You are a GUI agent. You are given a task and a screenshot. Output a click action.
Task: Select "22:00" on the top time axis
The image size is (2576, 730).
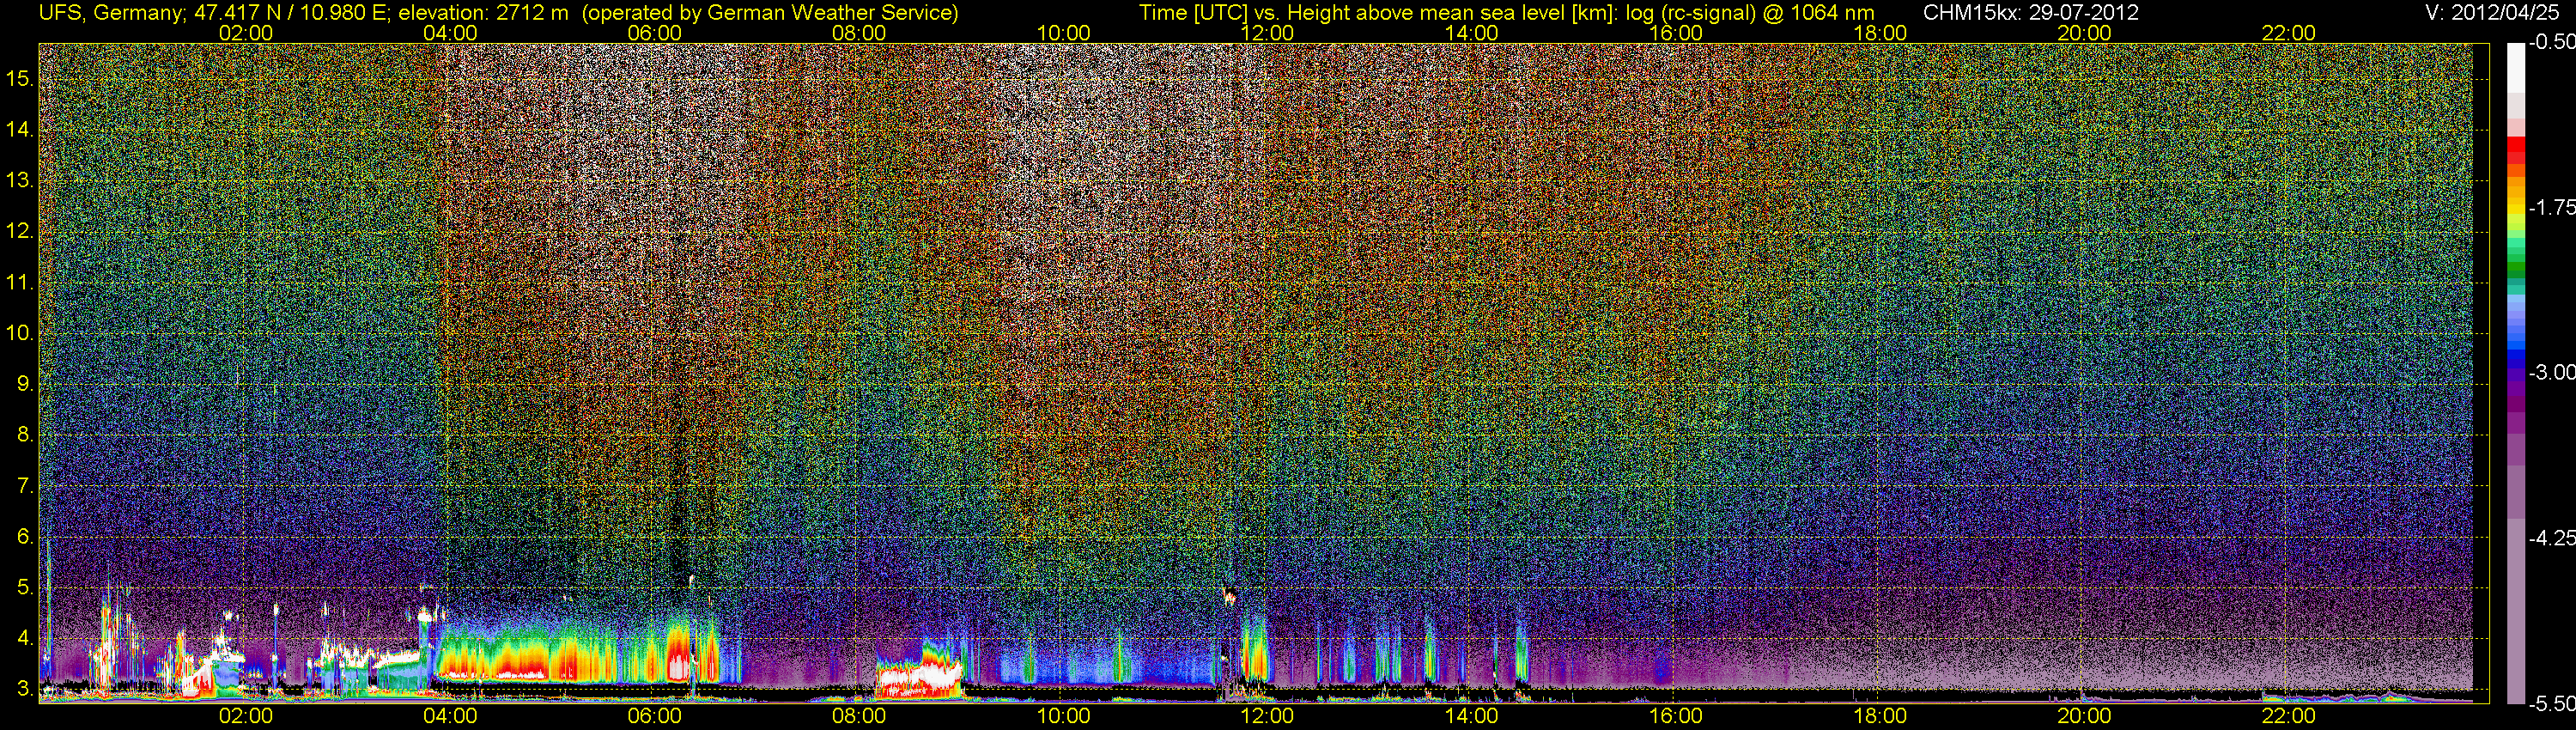(2289, 33)
